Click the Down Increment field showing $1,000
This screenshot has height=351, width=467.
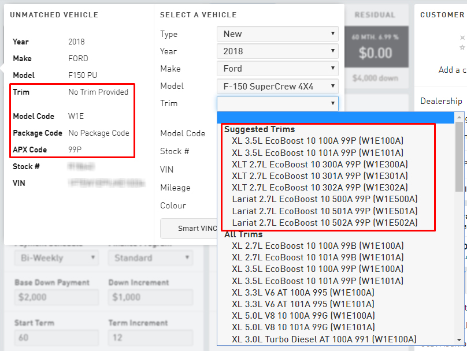[x=150, y=297]
